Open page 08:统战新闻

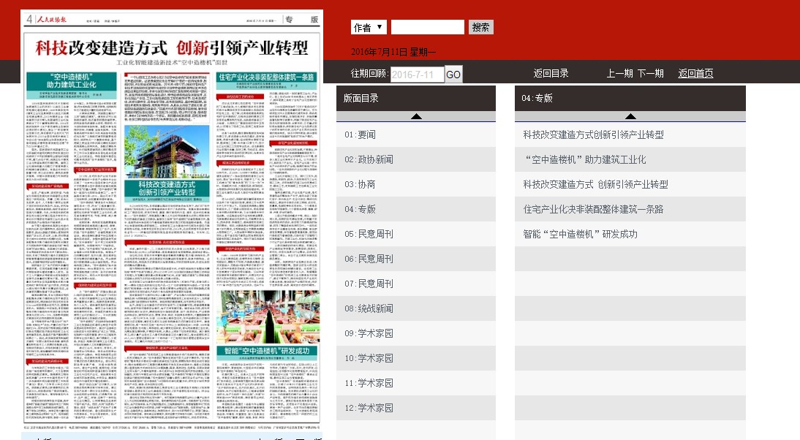click(368, 308)
